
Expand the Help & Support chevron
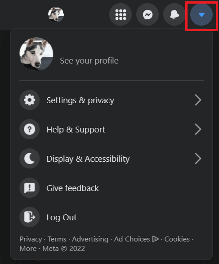198,129
